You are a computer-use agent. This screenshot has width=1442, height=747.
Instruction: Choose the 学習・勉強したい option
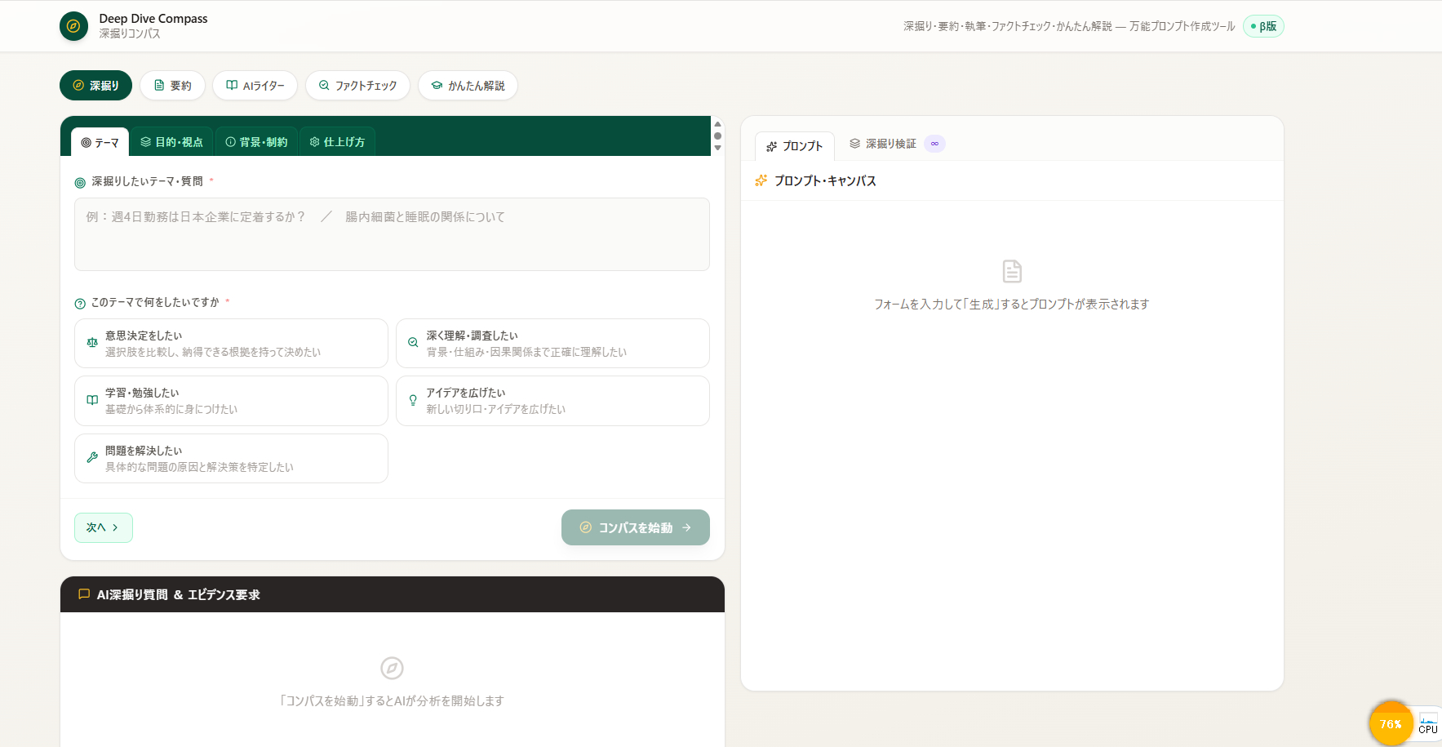click(231, 401)
